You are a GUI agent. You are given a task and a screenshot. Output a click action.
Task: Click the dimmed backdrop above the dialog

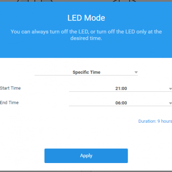coord(86,1)
